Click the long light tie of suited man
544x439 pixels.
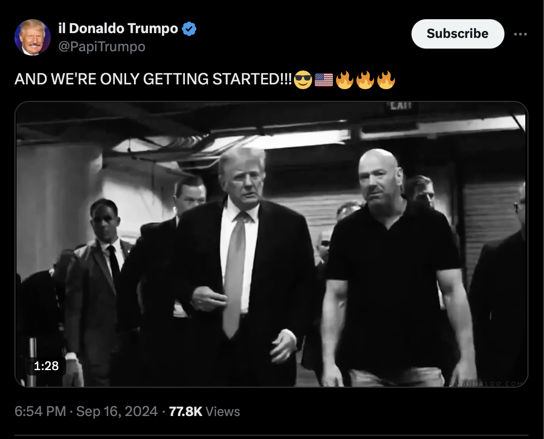tap(235, 274)
